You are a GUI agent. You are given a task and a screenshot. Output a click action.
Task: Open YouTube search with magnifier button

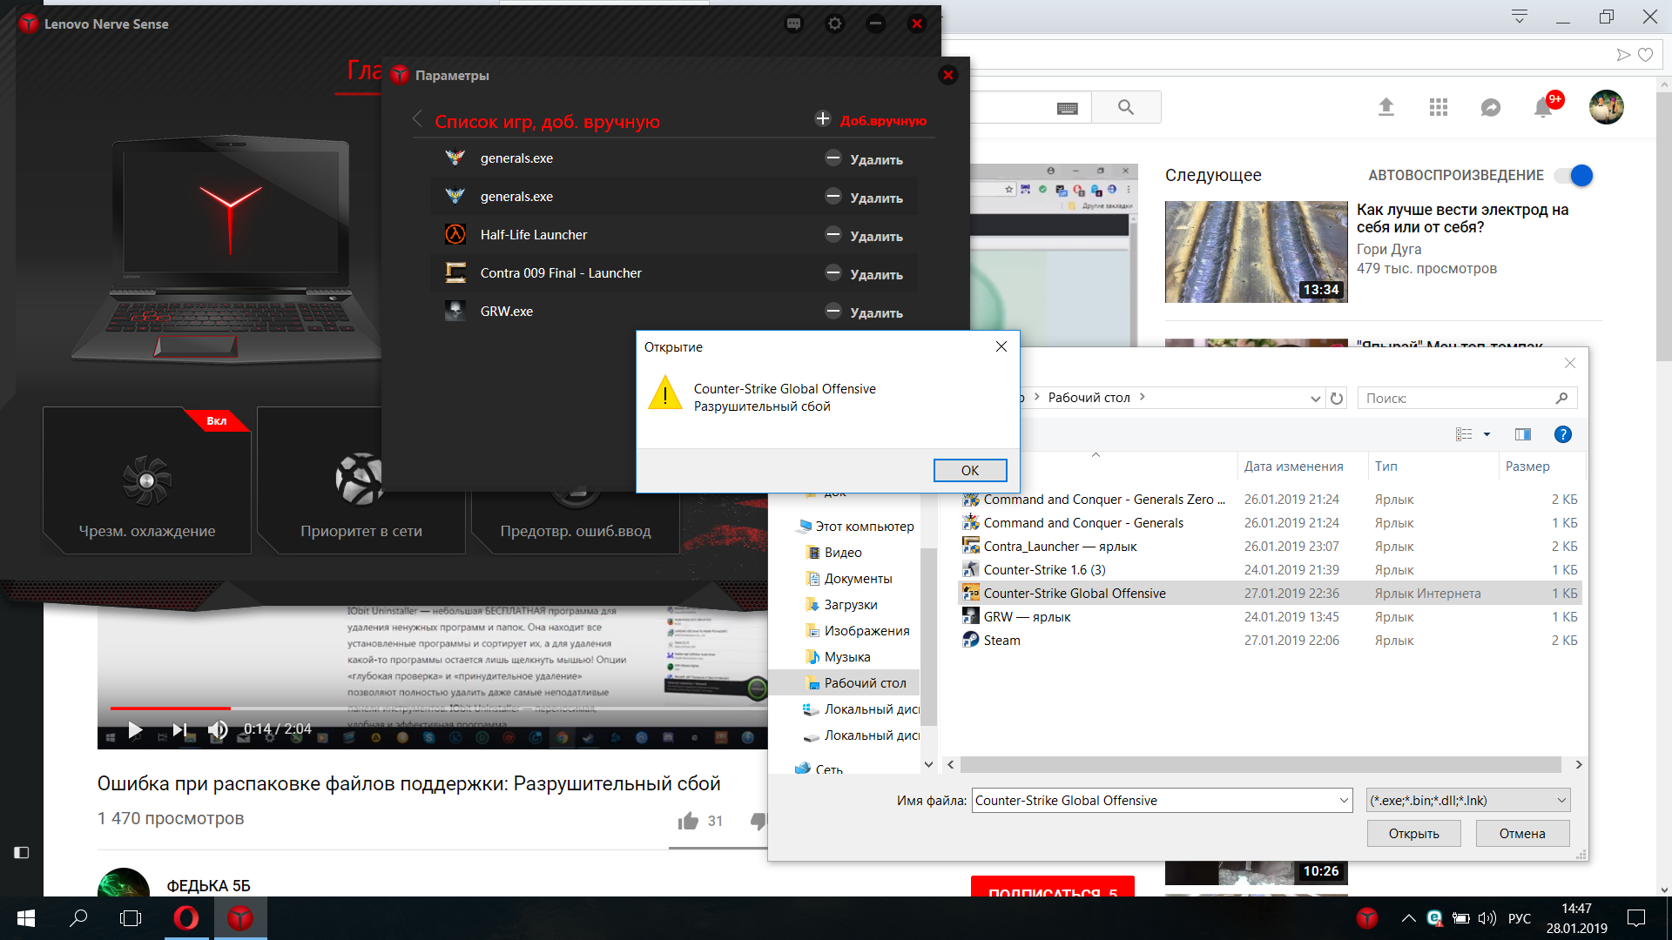pyautogui.click(x=1126, y=107)
